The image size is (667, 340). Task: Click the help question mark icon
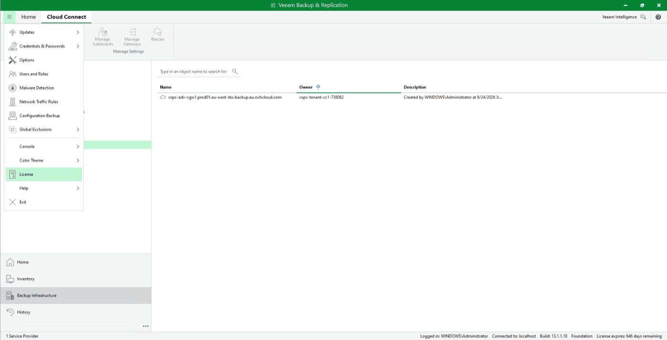click(658, 17)
